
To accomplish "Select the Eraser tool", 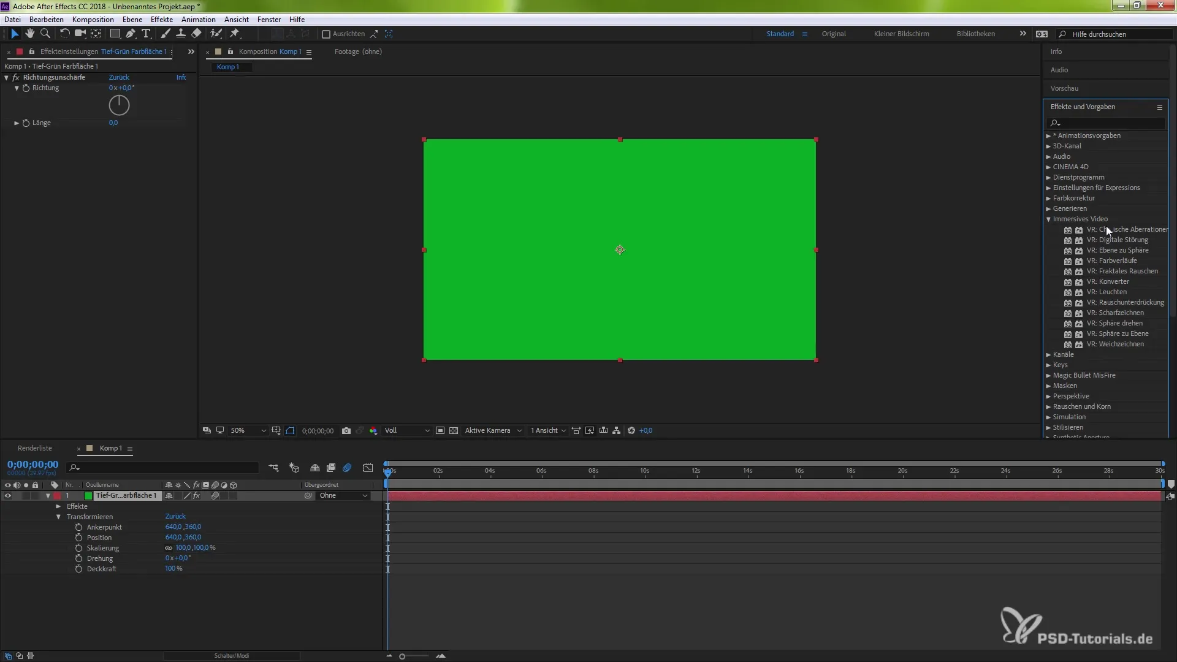I will point(196,34).
